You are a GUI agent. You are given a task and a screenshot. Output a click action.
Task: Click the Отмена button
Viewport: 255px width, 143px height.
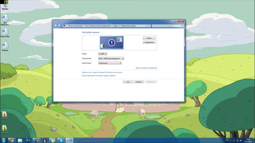pos(139,82)
